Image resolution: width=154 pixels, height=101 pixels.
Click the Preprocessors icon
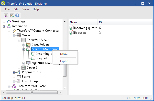pyautogui.click(x=19, y=72)
